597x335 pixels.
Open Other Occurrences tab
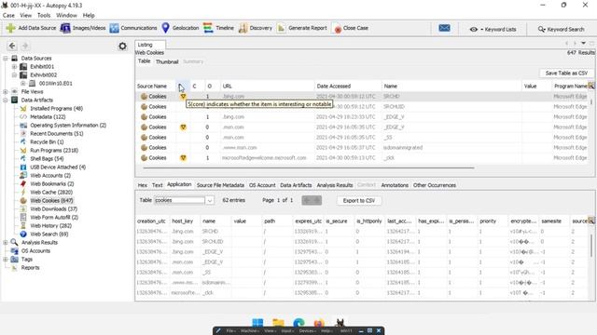pos(435,185)
